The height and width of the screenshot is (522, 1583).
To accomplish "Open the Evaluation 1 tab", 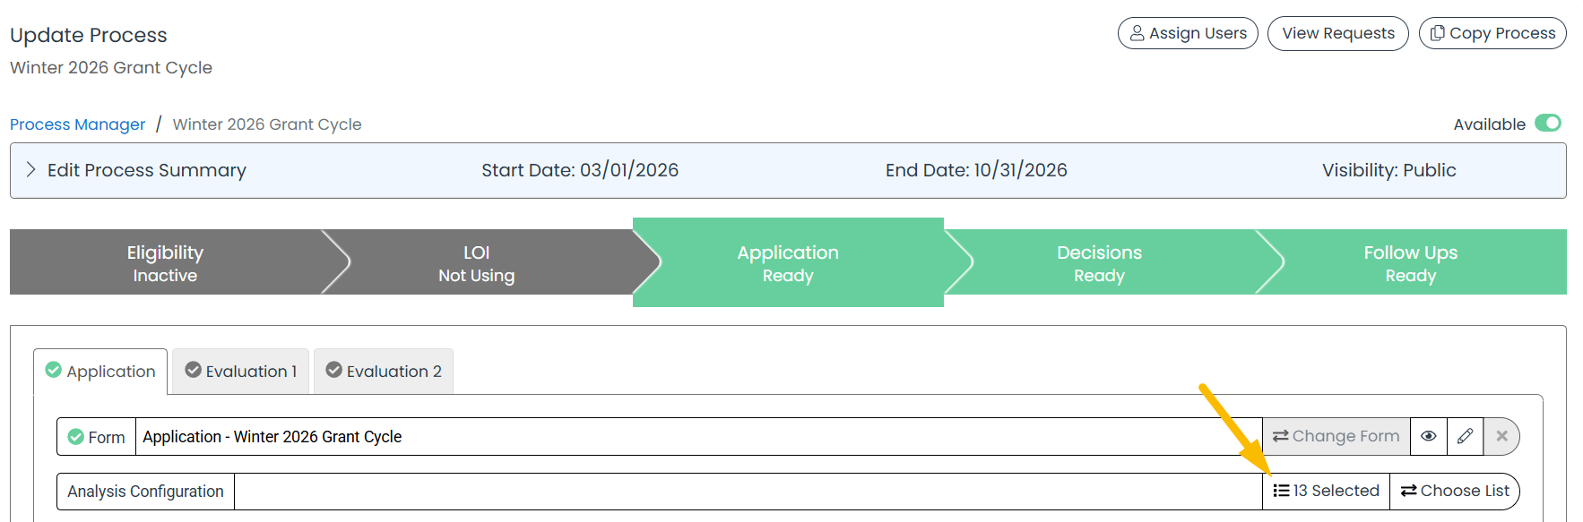I will pos(240,371).
